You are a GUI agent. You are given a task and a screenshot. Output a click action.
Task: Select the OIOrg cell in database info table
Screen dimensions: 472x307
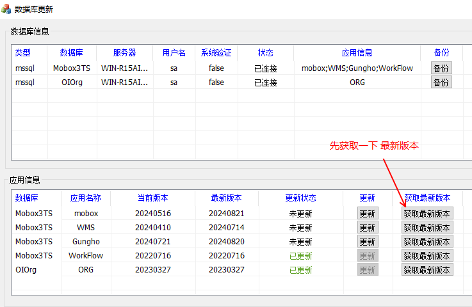pos(72,83)
